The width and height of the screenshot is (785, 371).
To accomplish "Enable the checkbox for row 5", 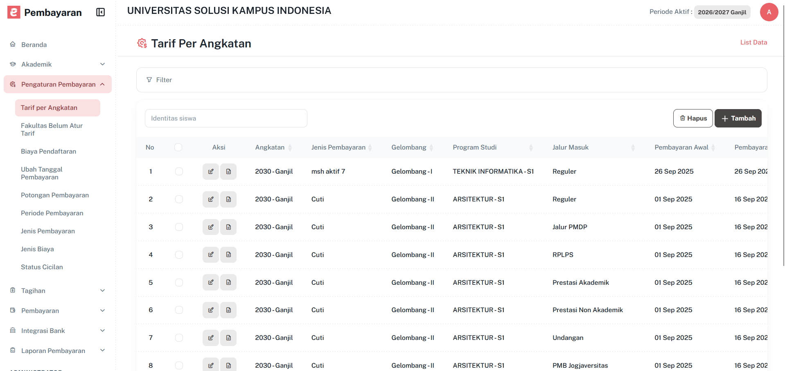I will click(179, 282).
